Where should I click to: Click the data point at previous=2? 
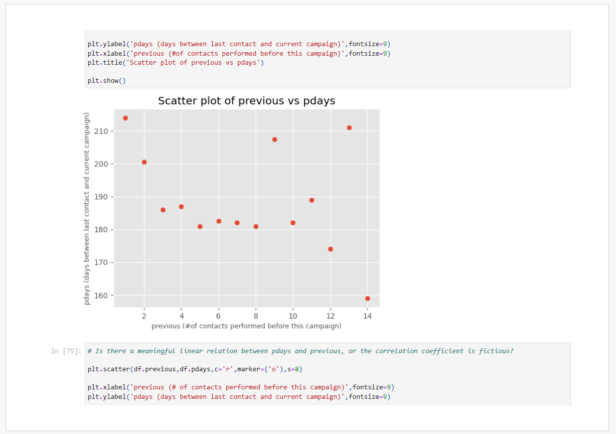click(x=144, y=162)
